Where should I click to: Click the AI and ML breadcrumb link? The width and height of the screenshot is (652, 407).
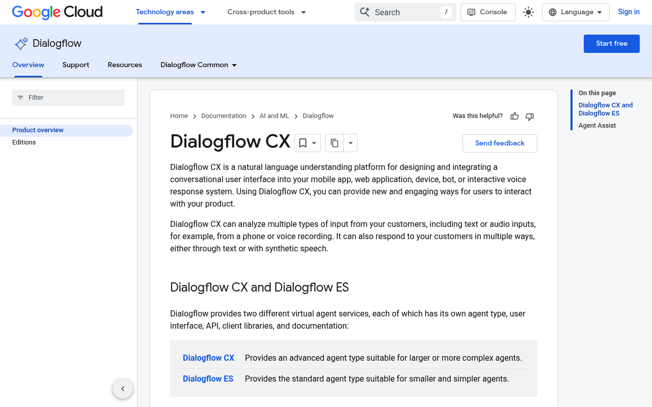tap(275, 116)
